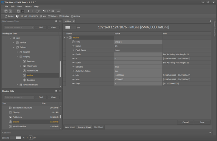
Task: Select MultiStateLine in Device Kits list
Action: click(x=19, y=127)
